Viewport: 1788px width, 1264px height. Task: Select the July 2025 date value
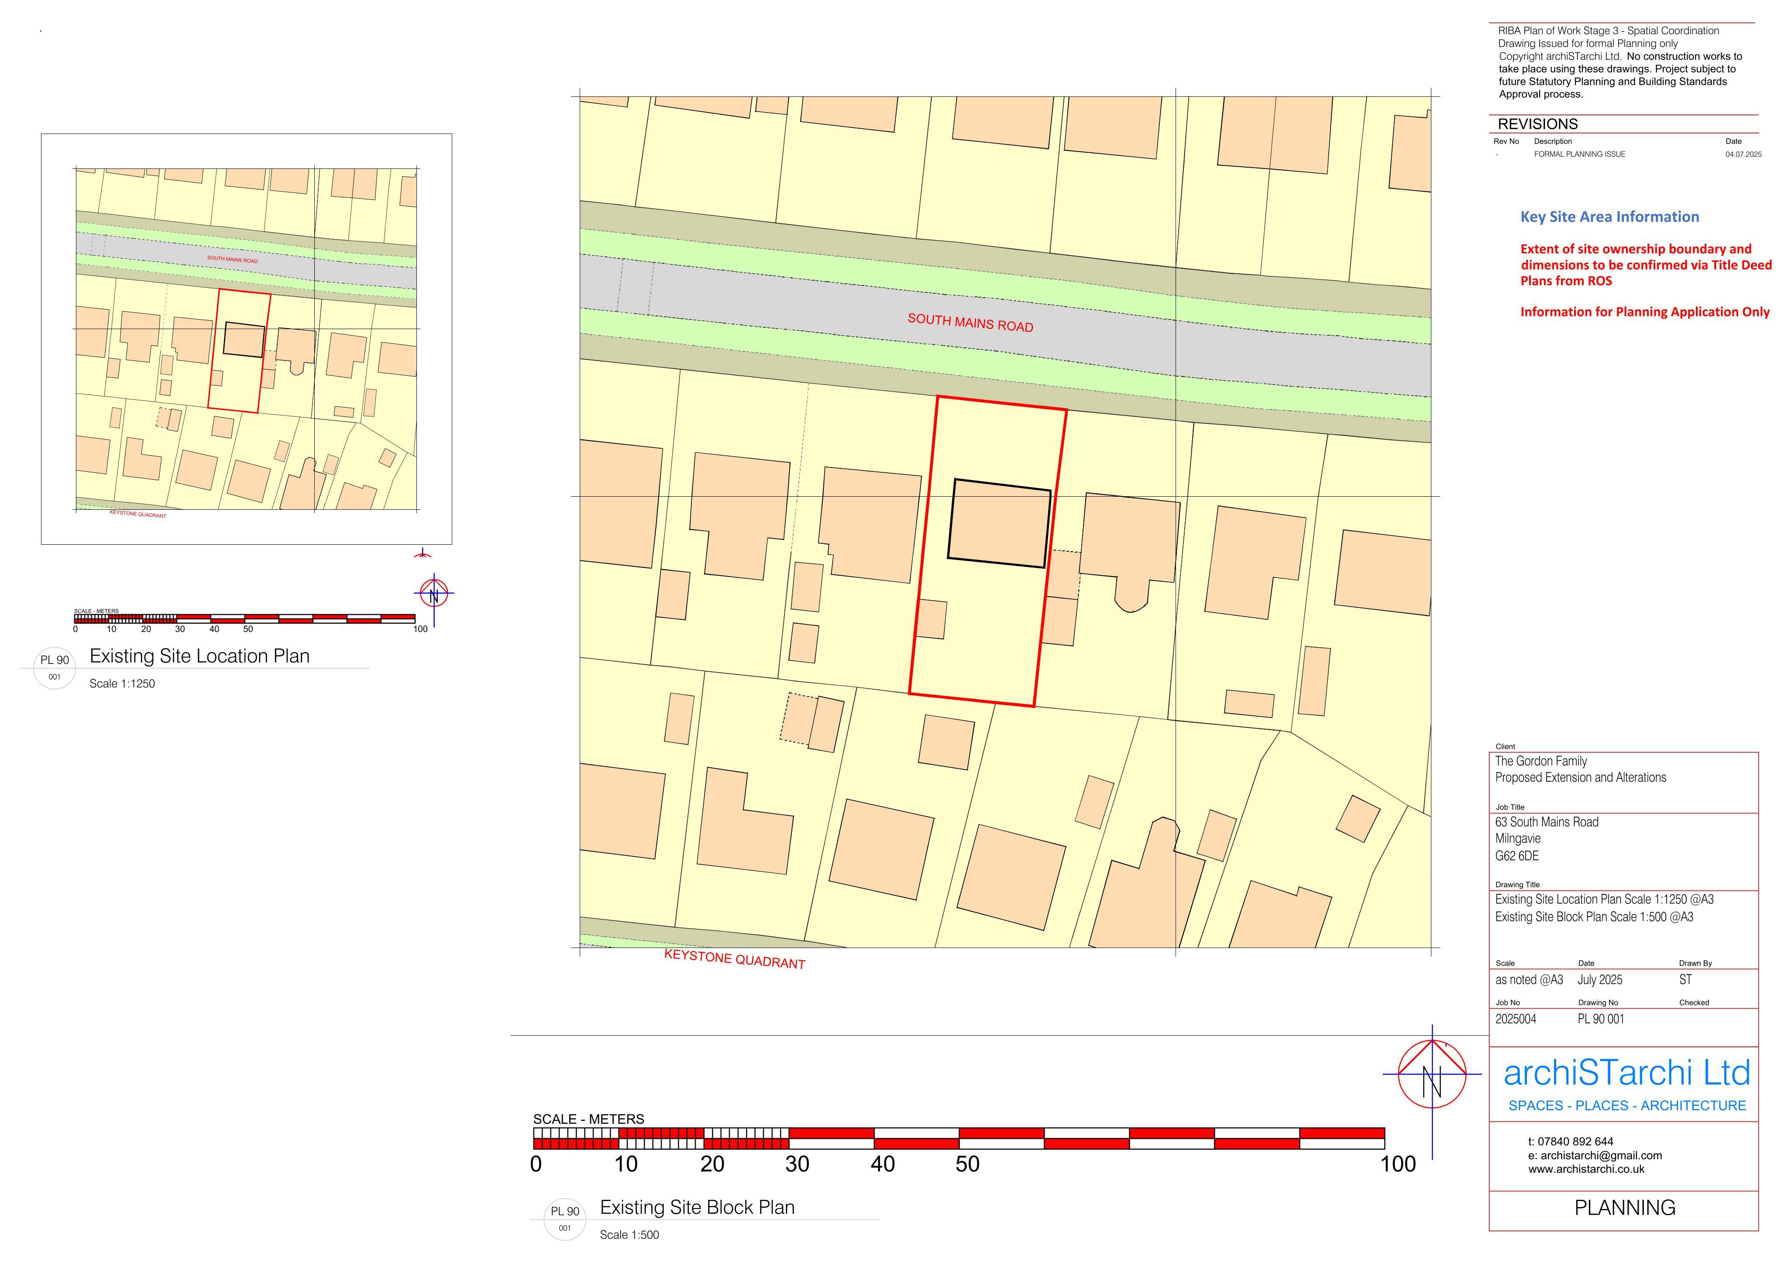[1599, 980]
